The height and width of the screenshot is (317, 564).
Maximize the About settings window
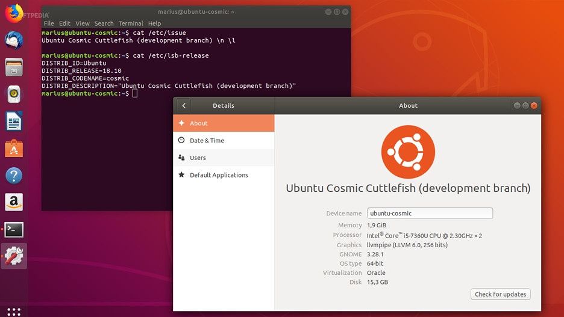(525, 105)
